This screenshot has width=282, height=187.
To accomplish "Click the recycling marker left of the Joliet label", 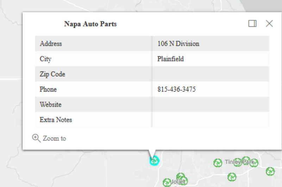I will [x=167, y=182].
